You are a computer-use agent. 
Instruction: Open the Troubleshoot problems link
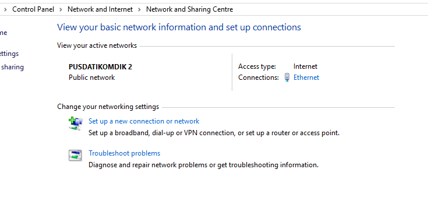[x=124, y=153]
